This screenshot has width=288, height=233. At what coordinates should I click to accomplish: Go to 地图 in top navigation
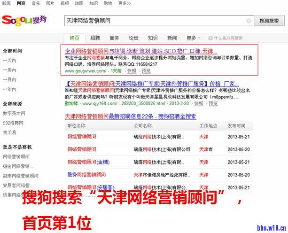[78, 3]
